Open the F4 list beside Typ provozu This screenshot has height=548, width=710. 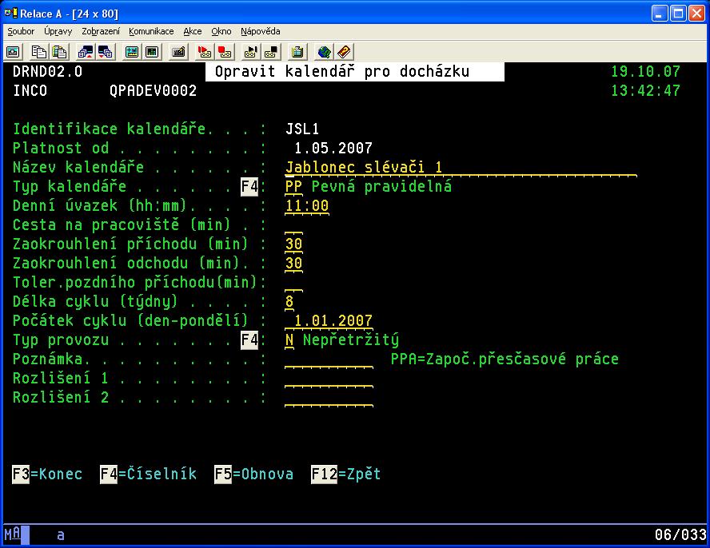pos(249,340)
